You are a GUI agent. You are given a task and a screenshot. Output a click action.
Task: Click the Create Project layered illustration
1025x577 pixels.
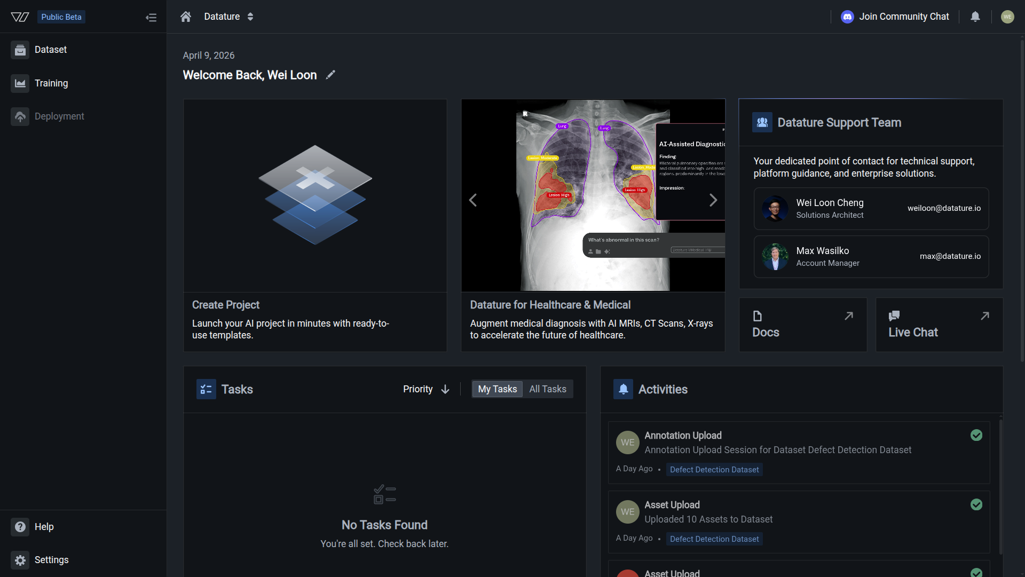(315, 195)
